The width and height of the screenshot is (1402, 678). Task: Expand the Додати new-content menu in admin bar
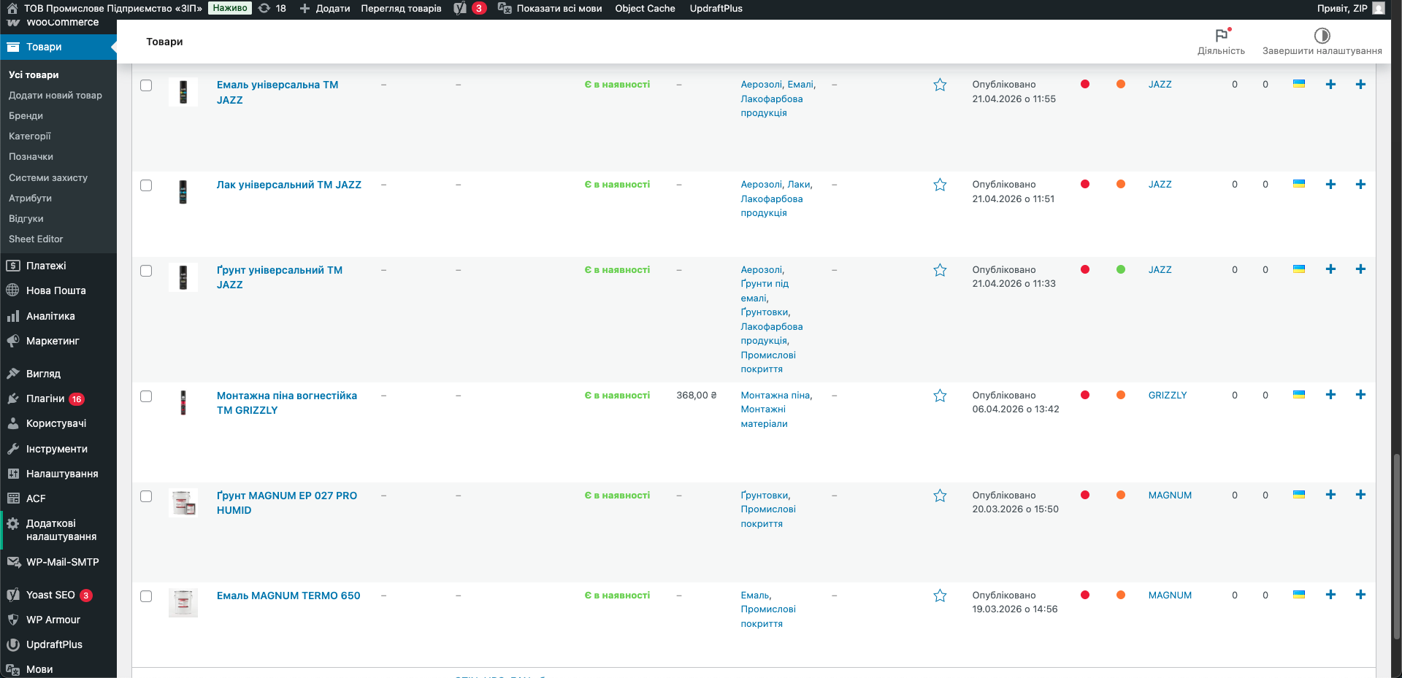tap(325, 9)
